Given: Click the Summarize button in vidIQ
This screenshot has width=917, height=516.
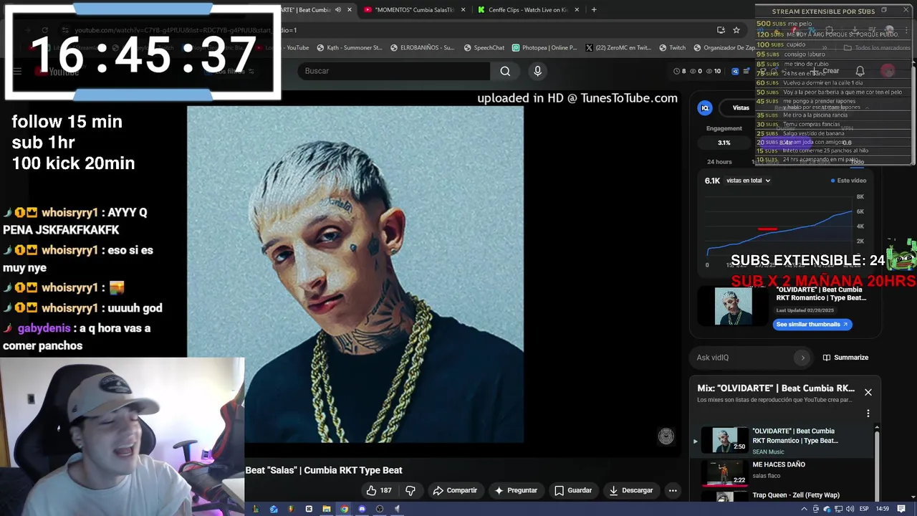Looking at the screenshot, I should coord(845,358).
